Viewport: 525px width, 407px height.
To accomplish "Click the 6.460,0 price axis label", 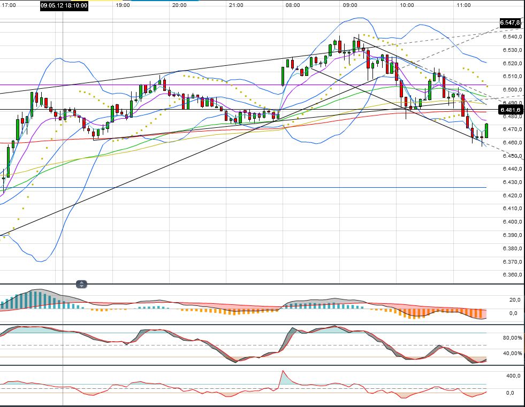I will pyautogui.click(x=512, y=143).
